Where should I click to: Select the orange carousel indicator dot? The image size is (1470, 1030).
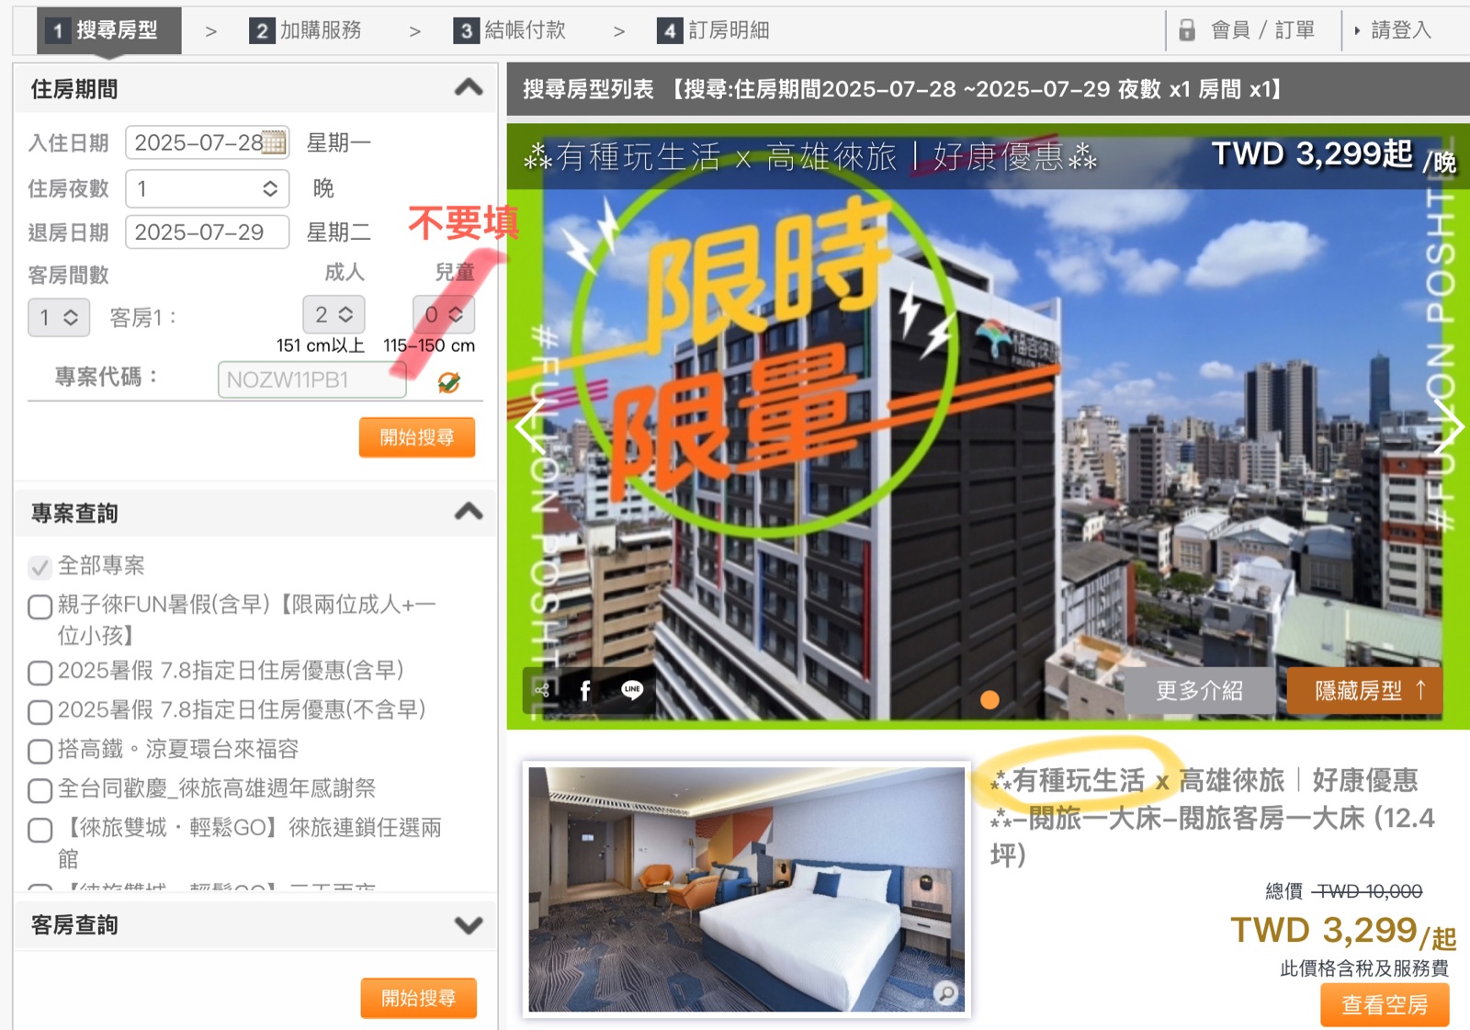tap(989, 700)
